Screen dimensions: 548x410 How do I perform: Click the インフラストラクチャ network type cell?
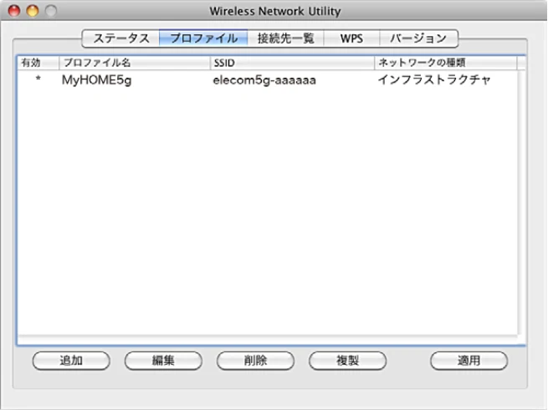click(x=434, y=80)
